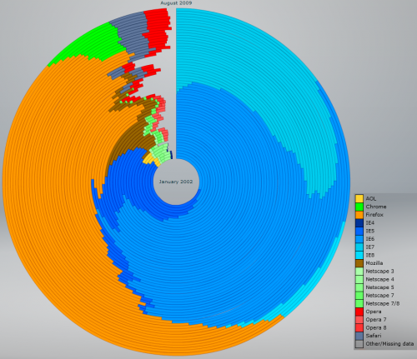Click the Chrome green legend swatch
The image size is (417, 359).
359,207
